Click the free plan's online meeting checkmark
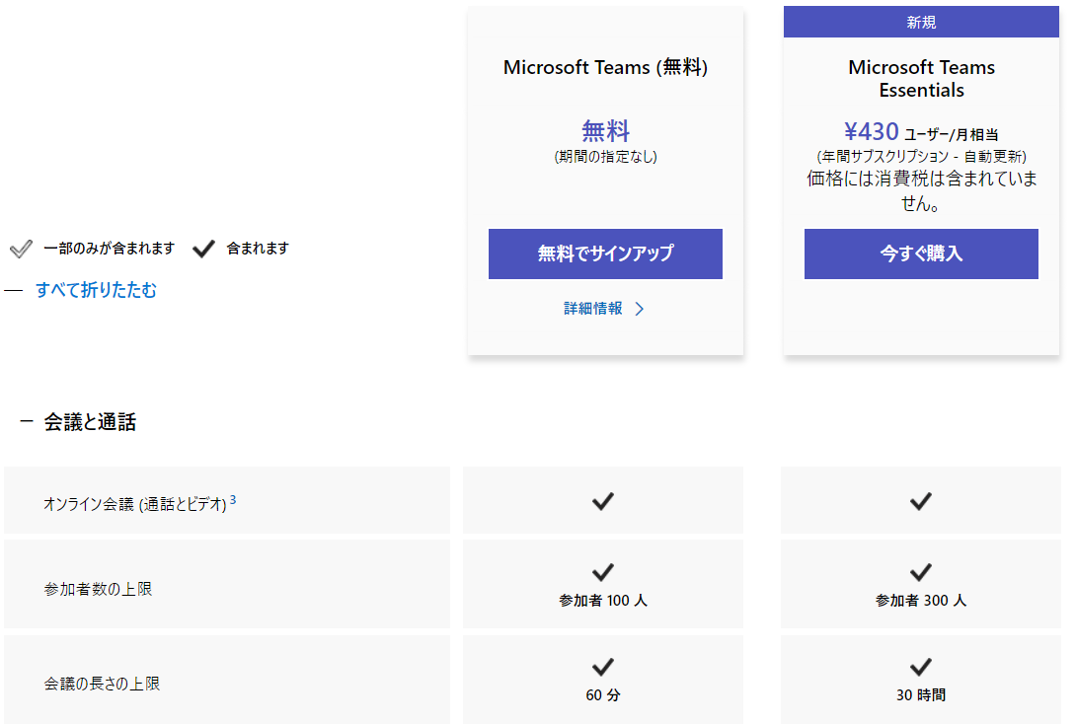This screenshot has width=1076, height=724. point(603,501)
